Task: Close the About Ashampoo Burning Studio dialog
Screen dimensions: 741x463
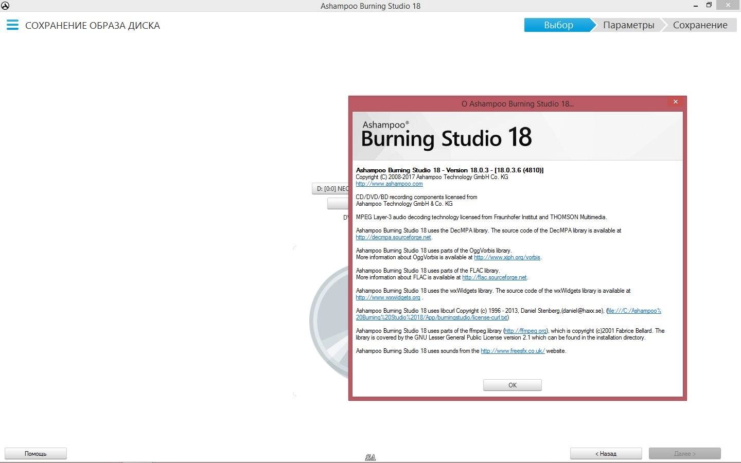Action: [676, 102]
